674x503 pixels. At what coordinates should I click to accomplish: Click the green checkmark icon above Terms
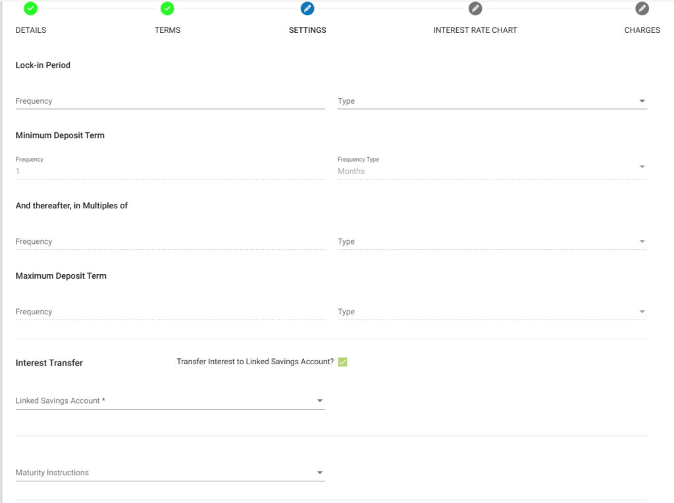tap(167, 9)
